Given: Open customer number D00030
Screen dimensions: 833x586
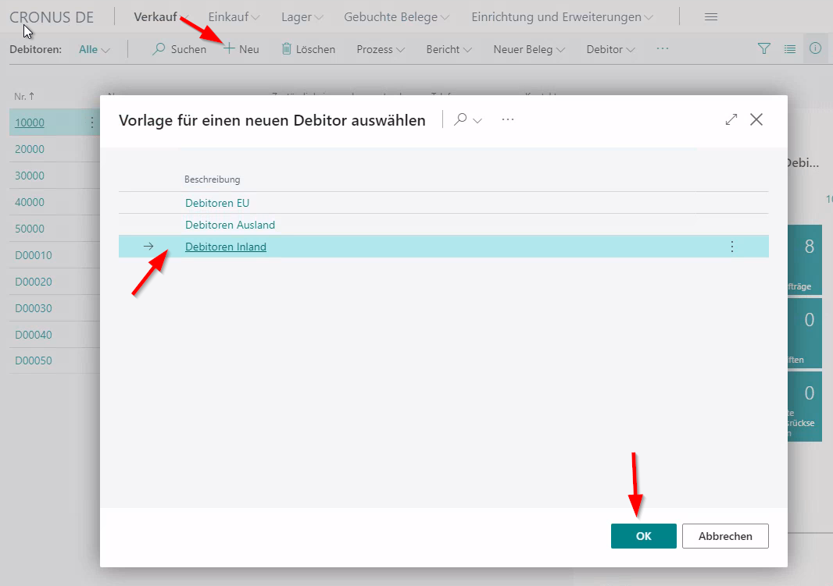Looking at the screenshot, I should (34, 308).
